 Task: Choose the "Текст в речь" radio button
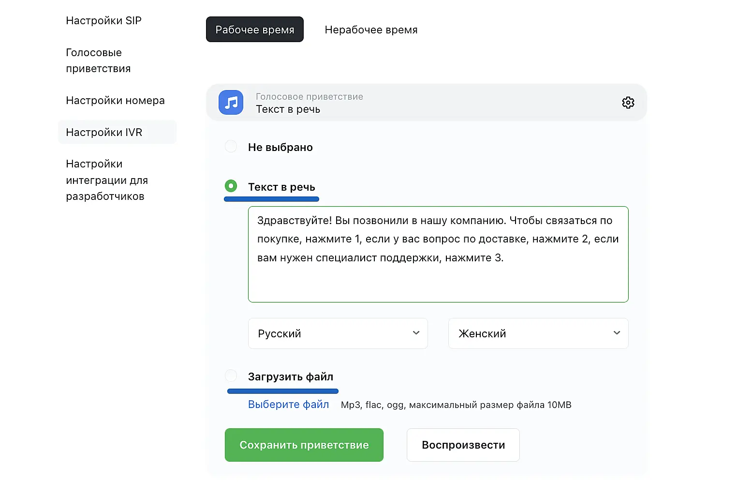coord(231,186)
